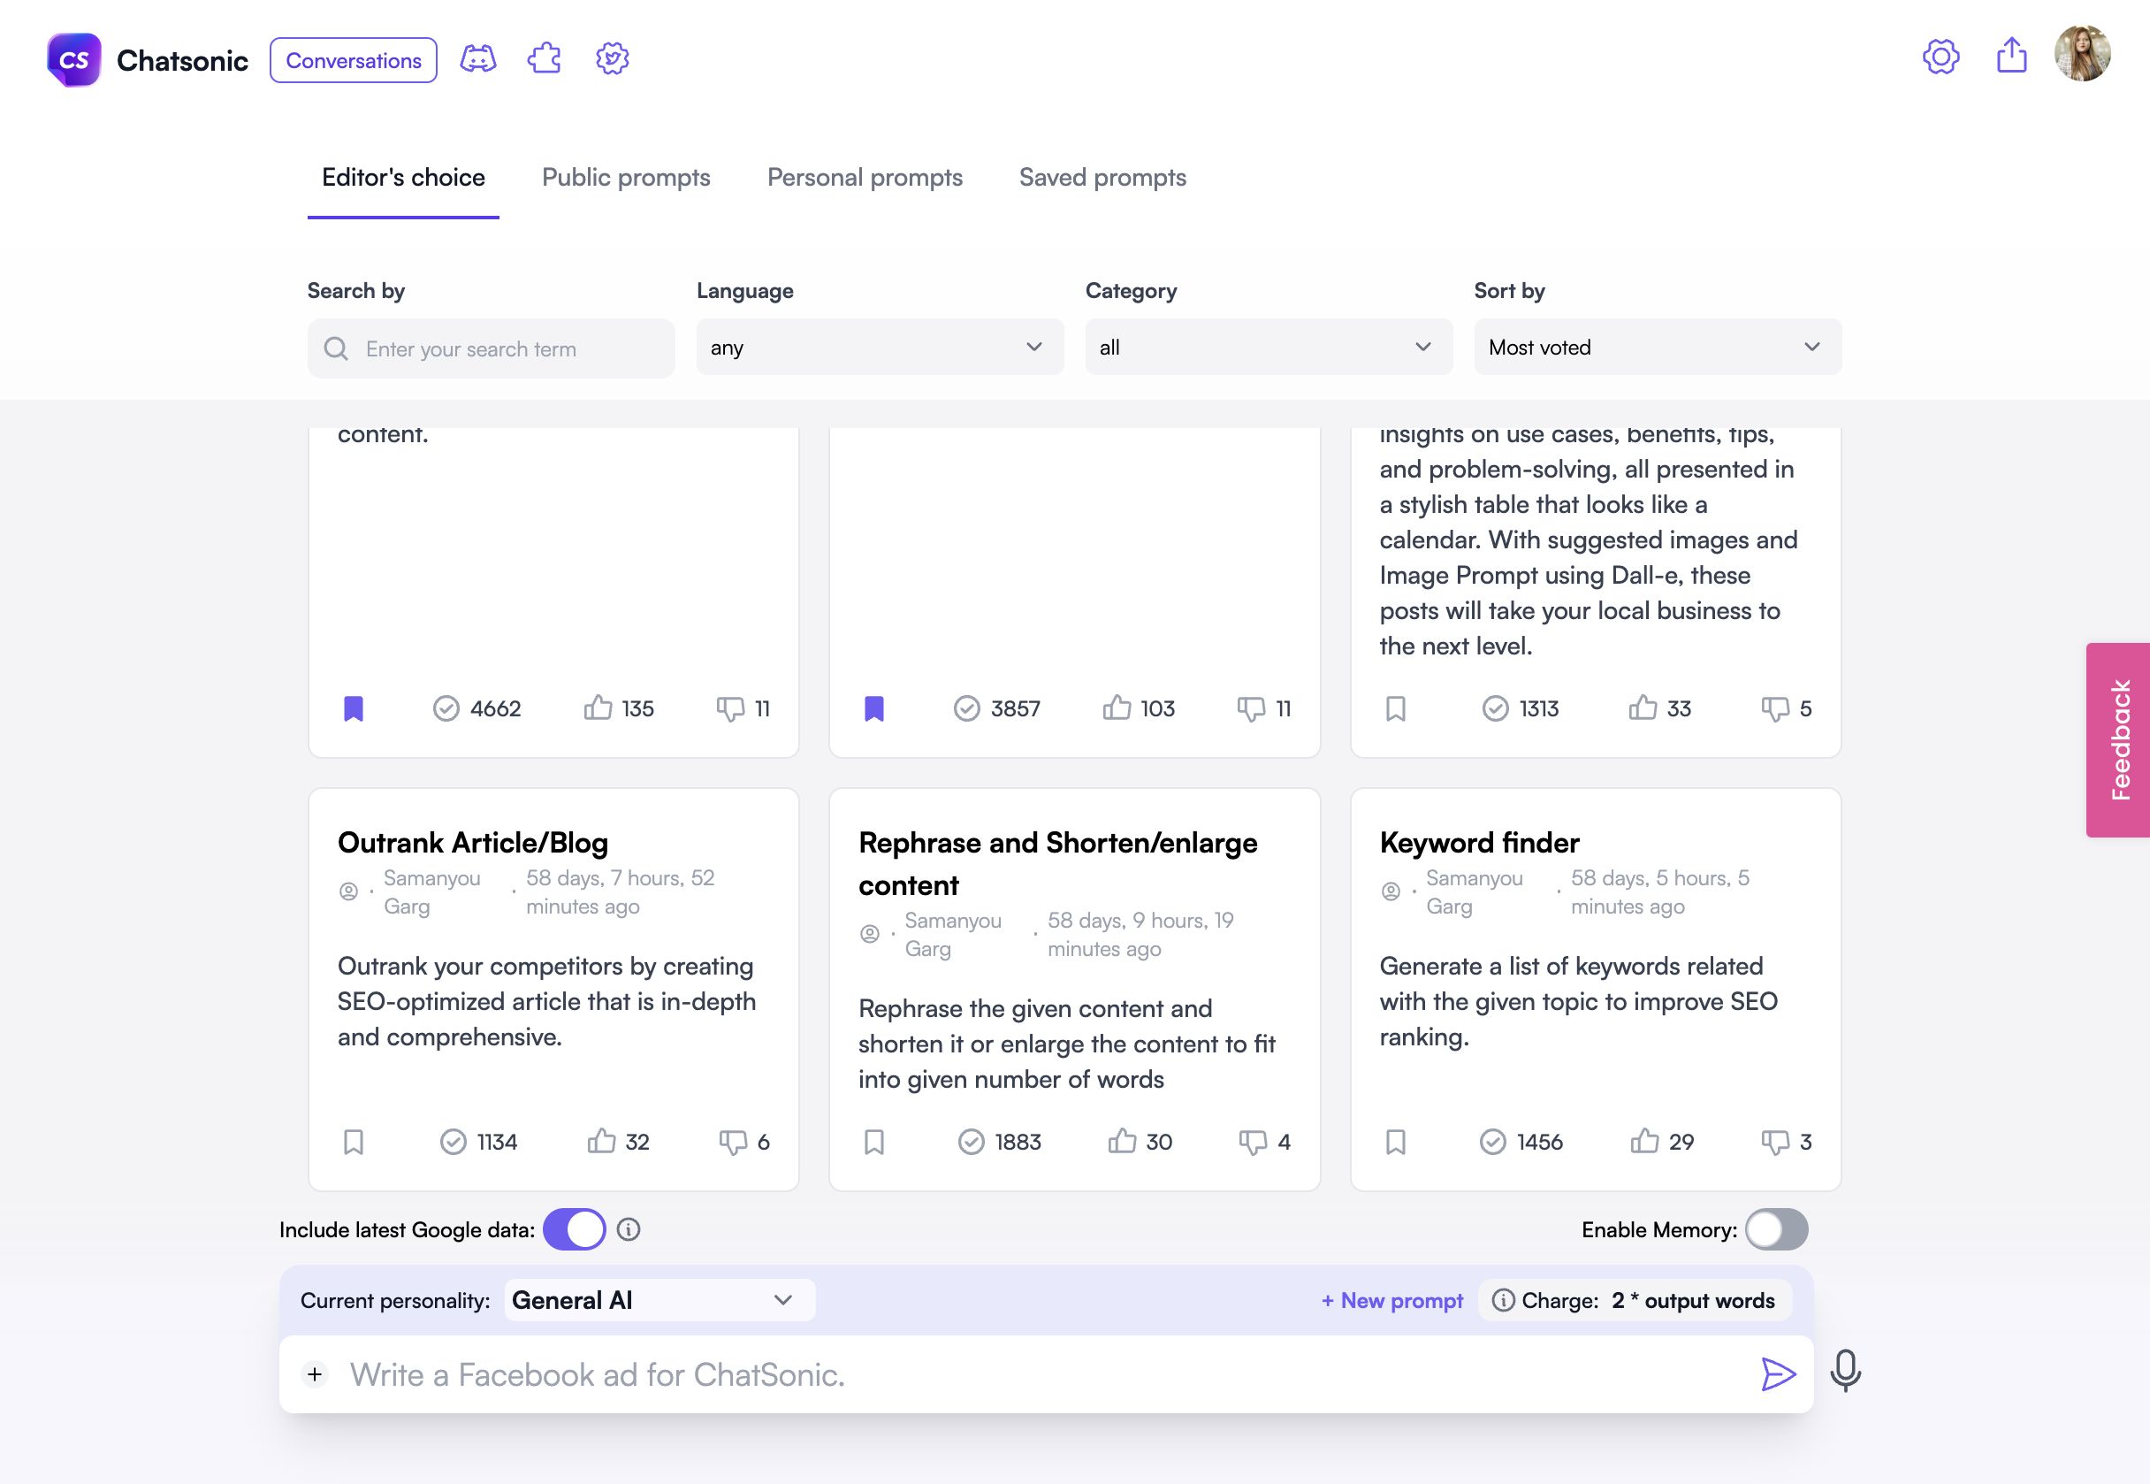This screenshot has height=1484, width=2150.
Task: Upvote the Outrank Article/Blog prompt
Action: click(x=601, y=1141)
